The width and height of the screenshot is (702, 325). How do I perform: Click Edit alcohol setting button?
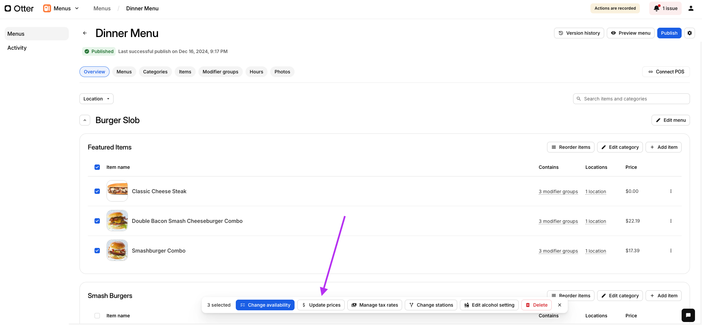[489, 305]
